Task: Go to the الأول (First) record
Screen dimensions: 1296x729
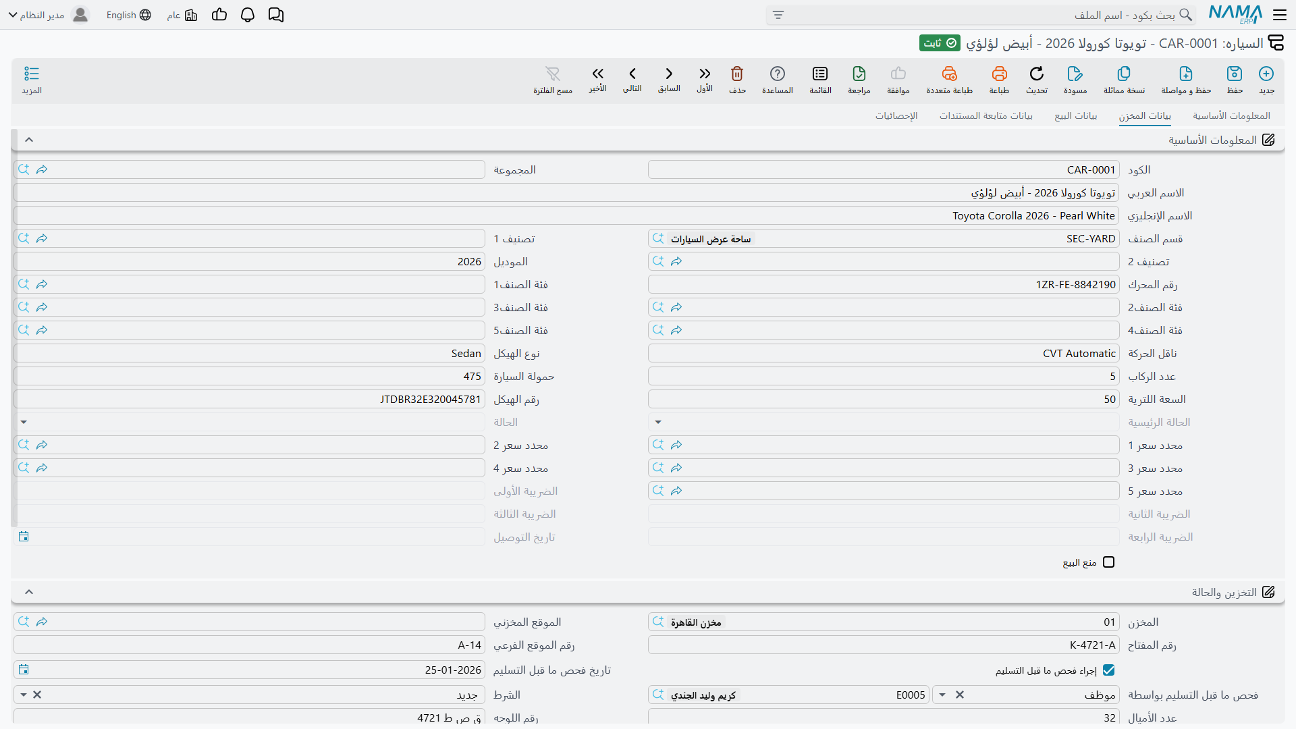Action: 705,79
